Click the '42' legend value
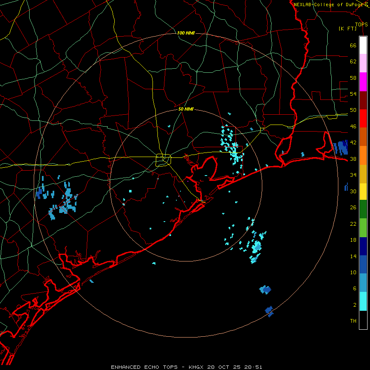The image size is (370, 370). pyautogui.click(x=353, y=142)
